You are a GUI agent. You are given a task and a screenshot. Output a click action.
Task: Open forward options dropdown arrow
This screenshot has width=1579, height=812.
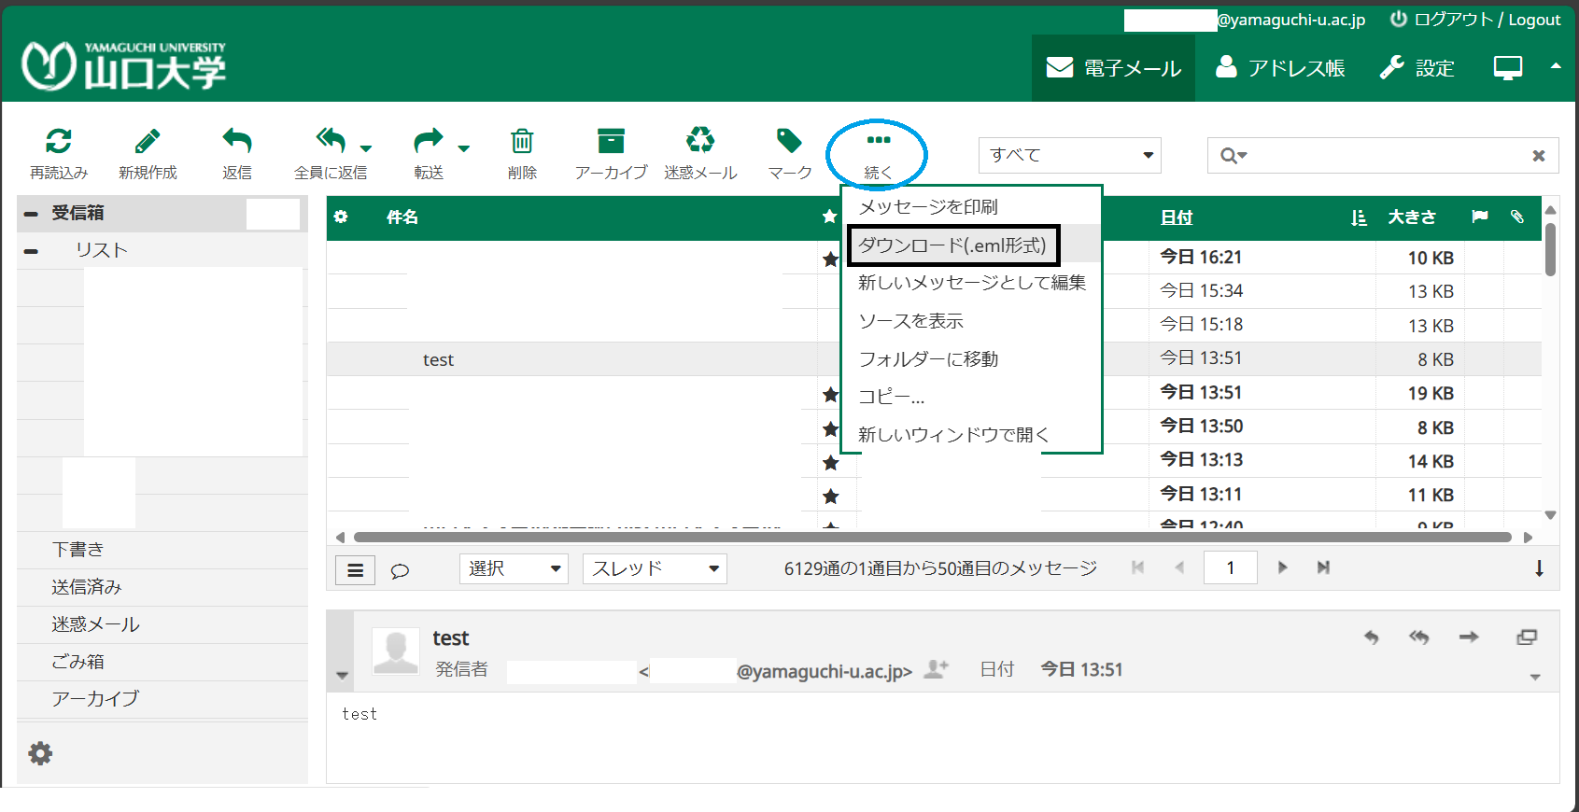pos(464,147)
